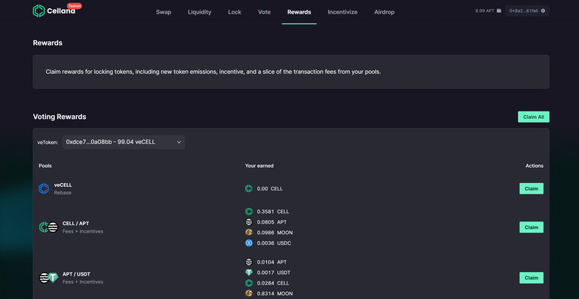Click the CELL / APT pair icon
The height and width of the screenshot is (299, 579).
(x=49, y=227)
